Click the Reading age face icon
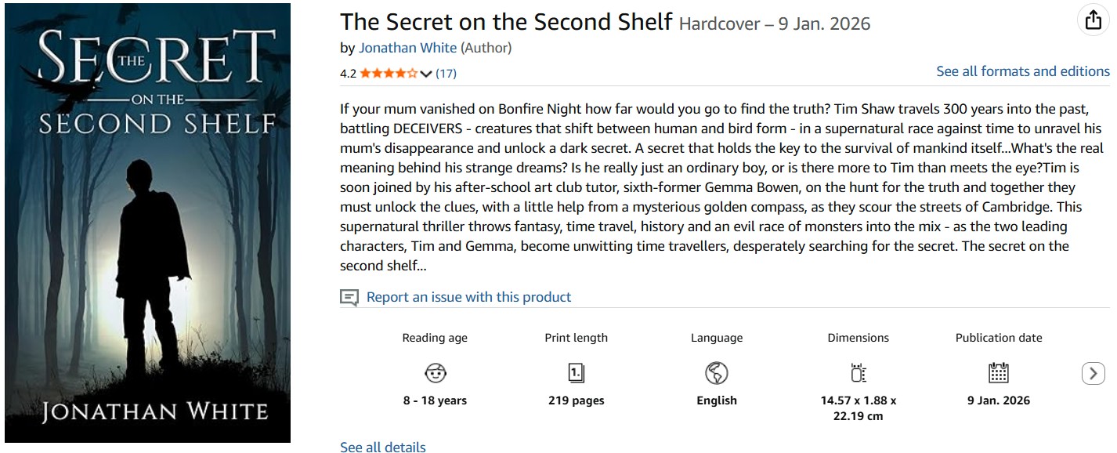 coord(435,373)
